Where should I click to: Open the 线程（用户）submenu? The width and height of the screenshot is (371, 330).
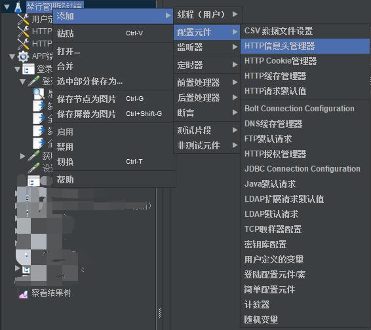208,14
